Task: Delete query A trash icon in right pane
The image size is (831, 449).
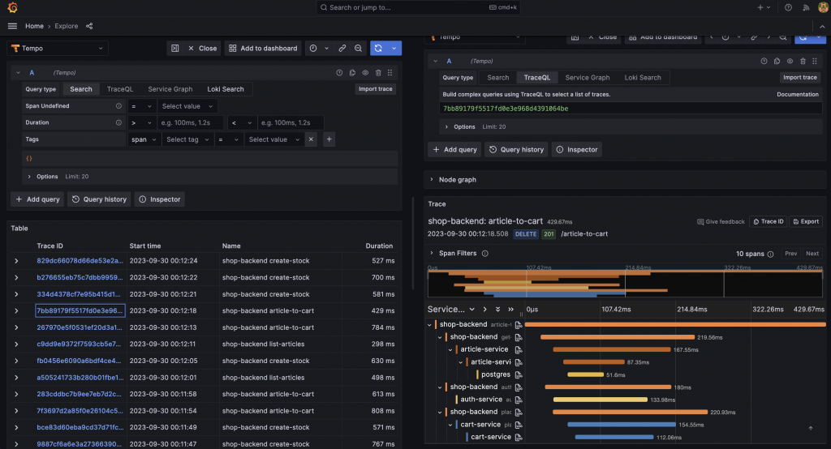Action: (x=803, y=61)
